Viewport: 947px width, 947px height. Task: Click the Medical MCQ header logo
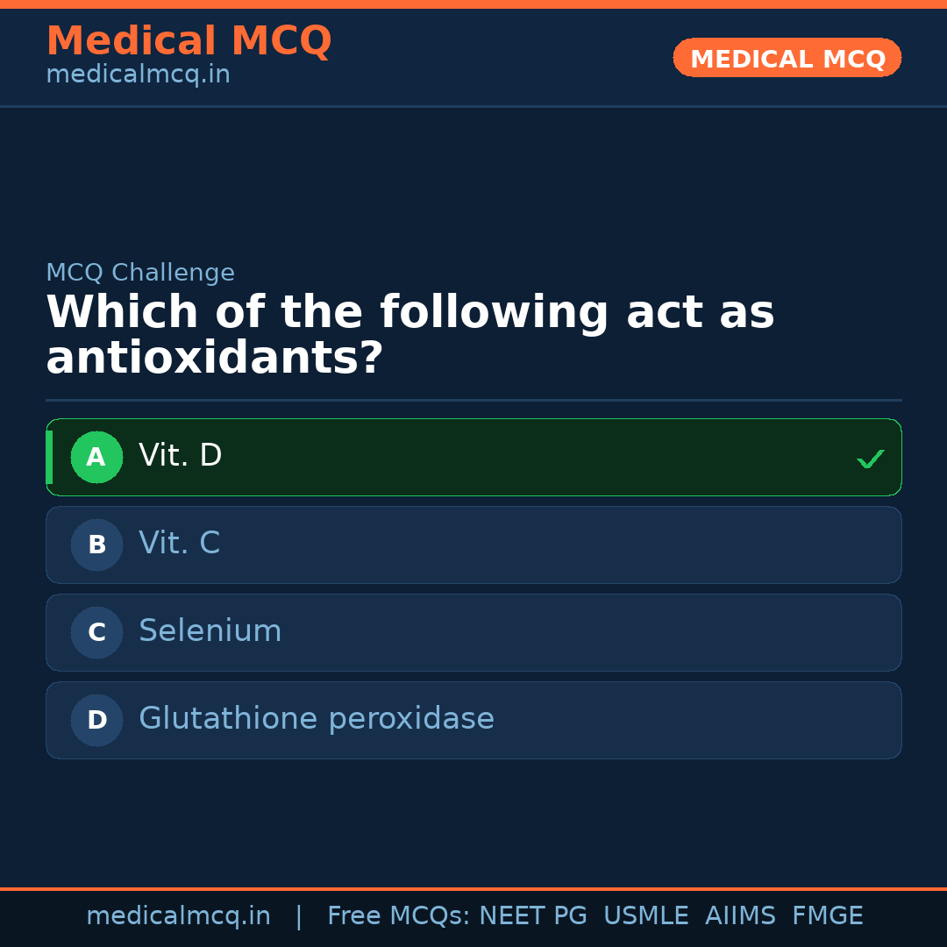[189, 41]
